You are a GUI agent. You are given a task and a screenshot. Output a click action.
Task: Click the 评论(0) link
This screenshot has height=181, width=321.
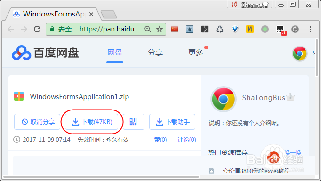tap(187, 140)
